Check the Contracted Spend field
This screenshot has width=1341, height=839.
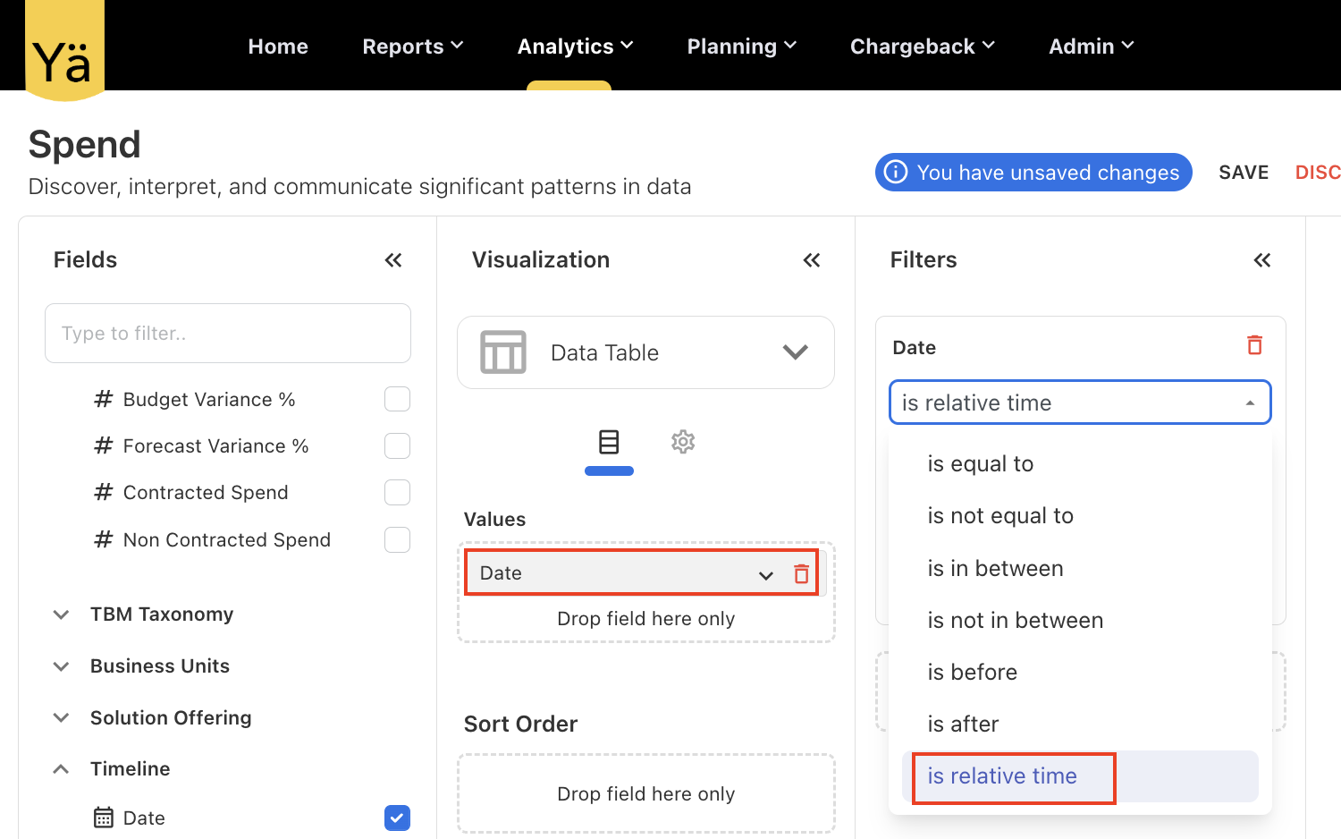click(397, 493)
